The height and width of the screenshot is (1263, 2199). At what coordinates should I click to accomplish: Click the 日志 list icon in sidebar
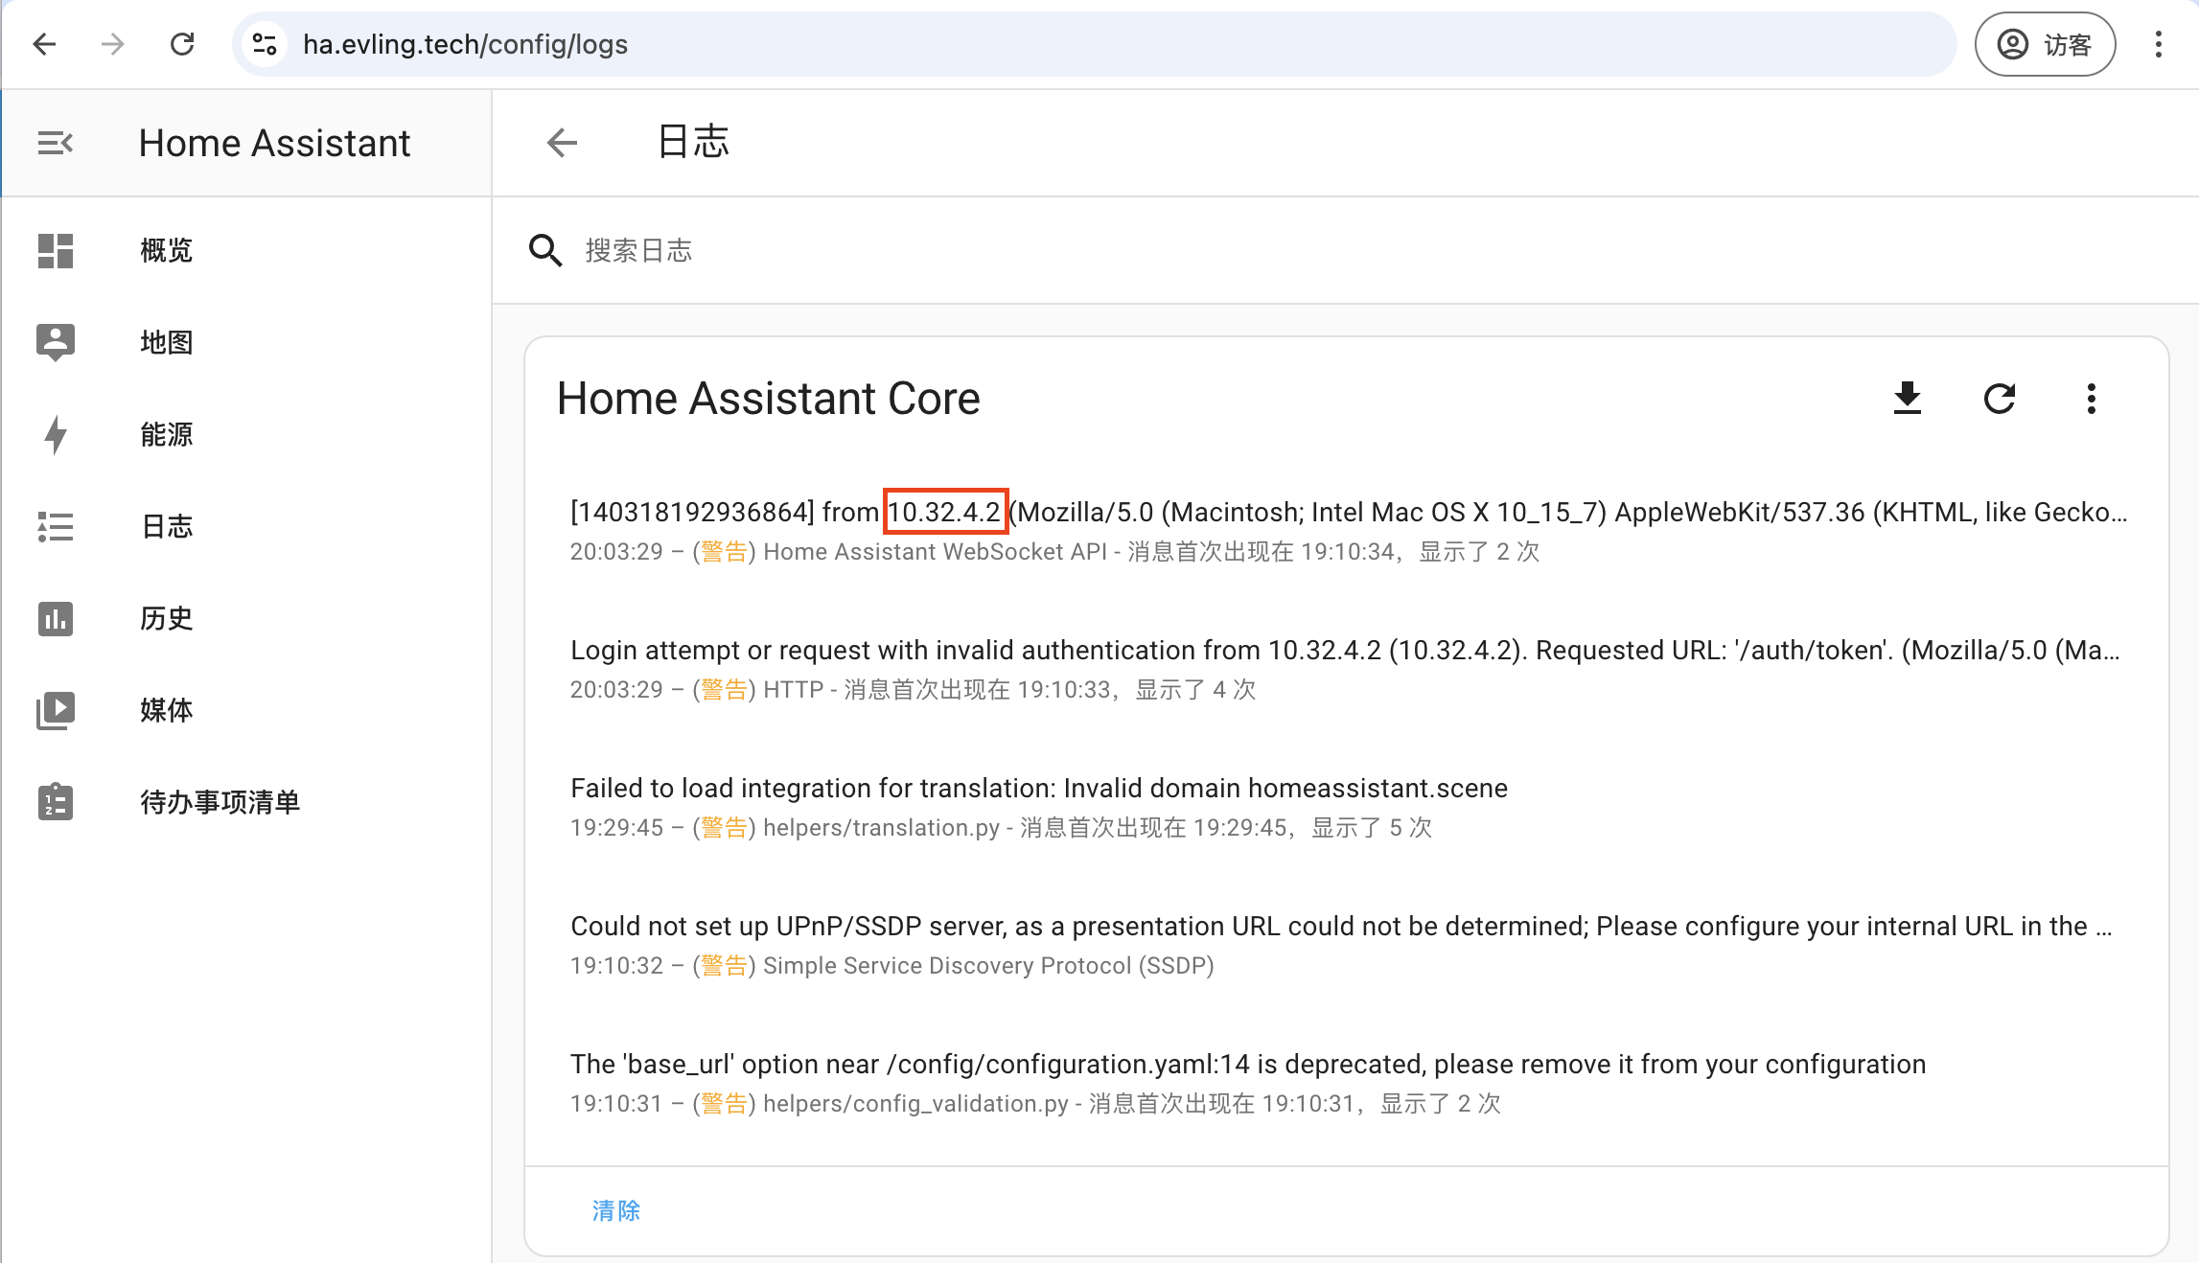tap(56, 526)
